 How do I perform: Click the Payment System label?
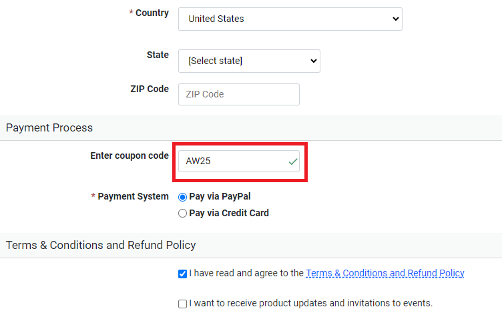click(x=133, y=197)
